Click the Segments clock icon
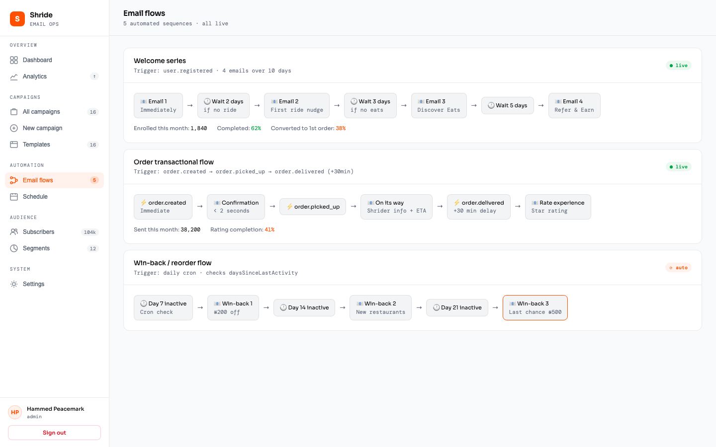The width and height of the screenshot is (716, 447). [14, 248]
